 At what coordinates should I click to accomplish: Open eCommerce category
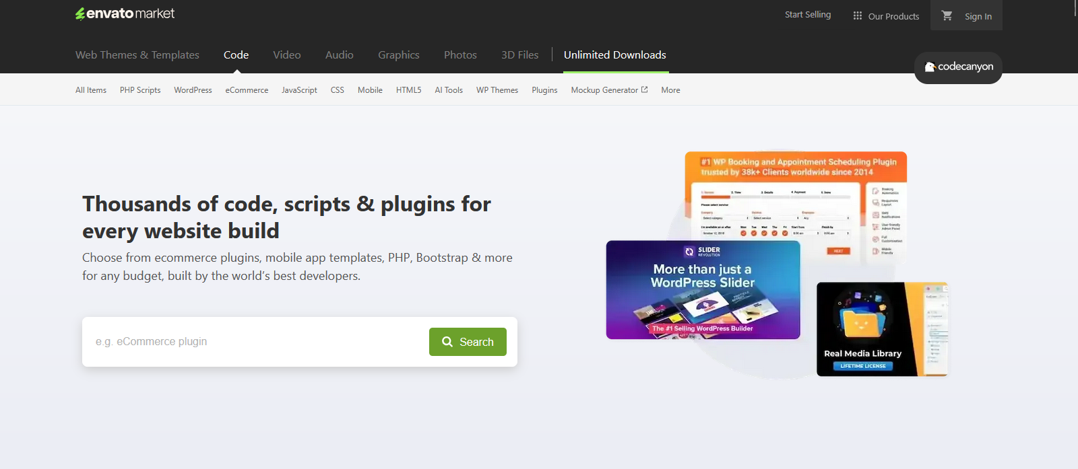point(247,90)
